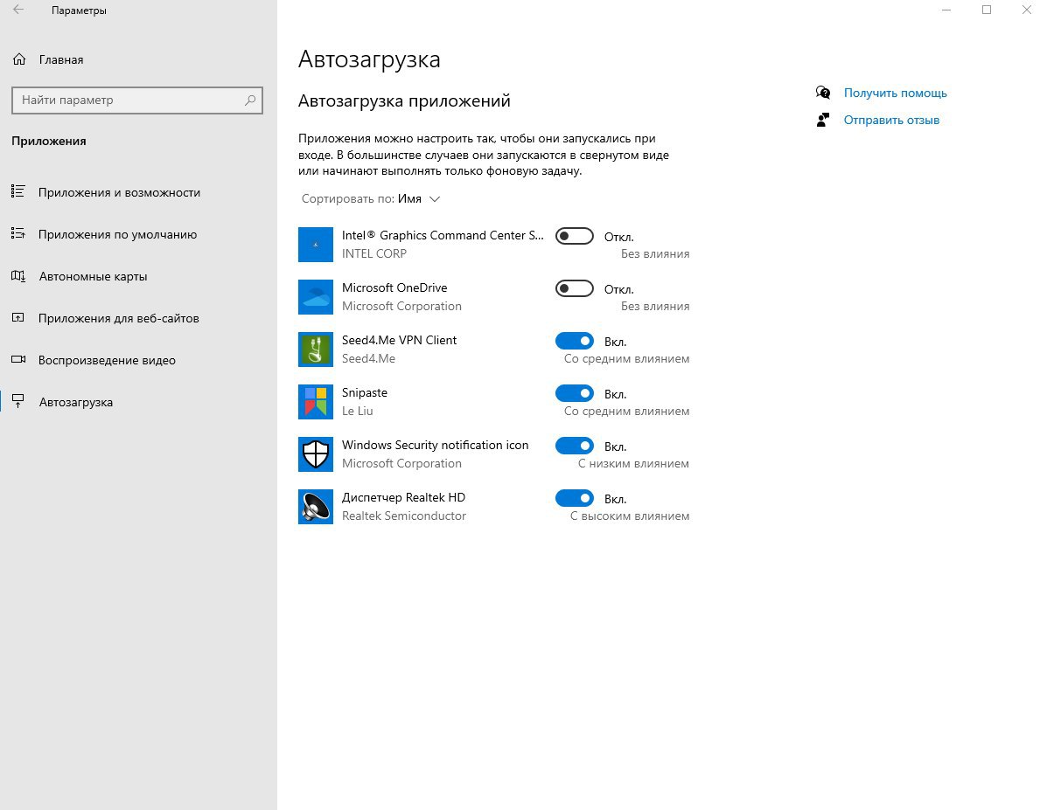Maximize the Параметры window
This screenshot has width=1047, height=810.
point(987,10)
